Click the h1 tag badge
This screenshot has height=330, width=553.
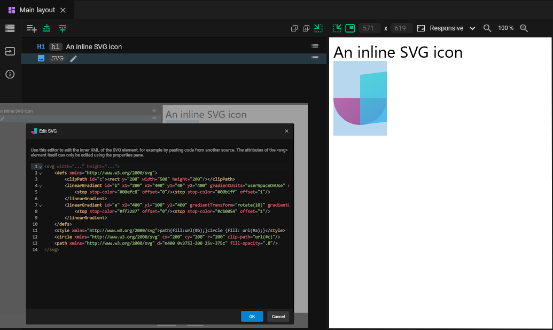[56, 46]
